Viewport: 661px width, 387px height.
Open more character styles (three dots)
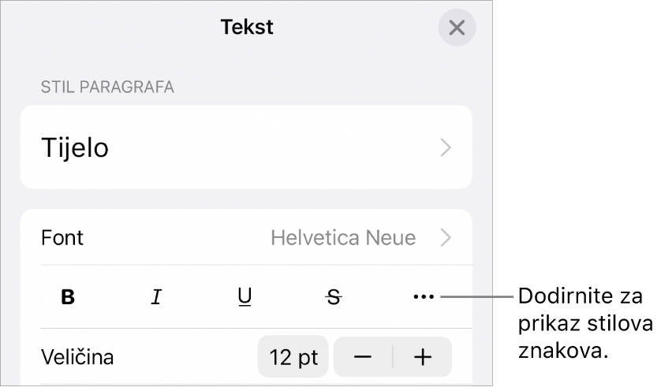[x=424, y=297]
